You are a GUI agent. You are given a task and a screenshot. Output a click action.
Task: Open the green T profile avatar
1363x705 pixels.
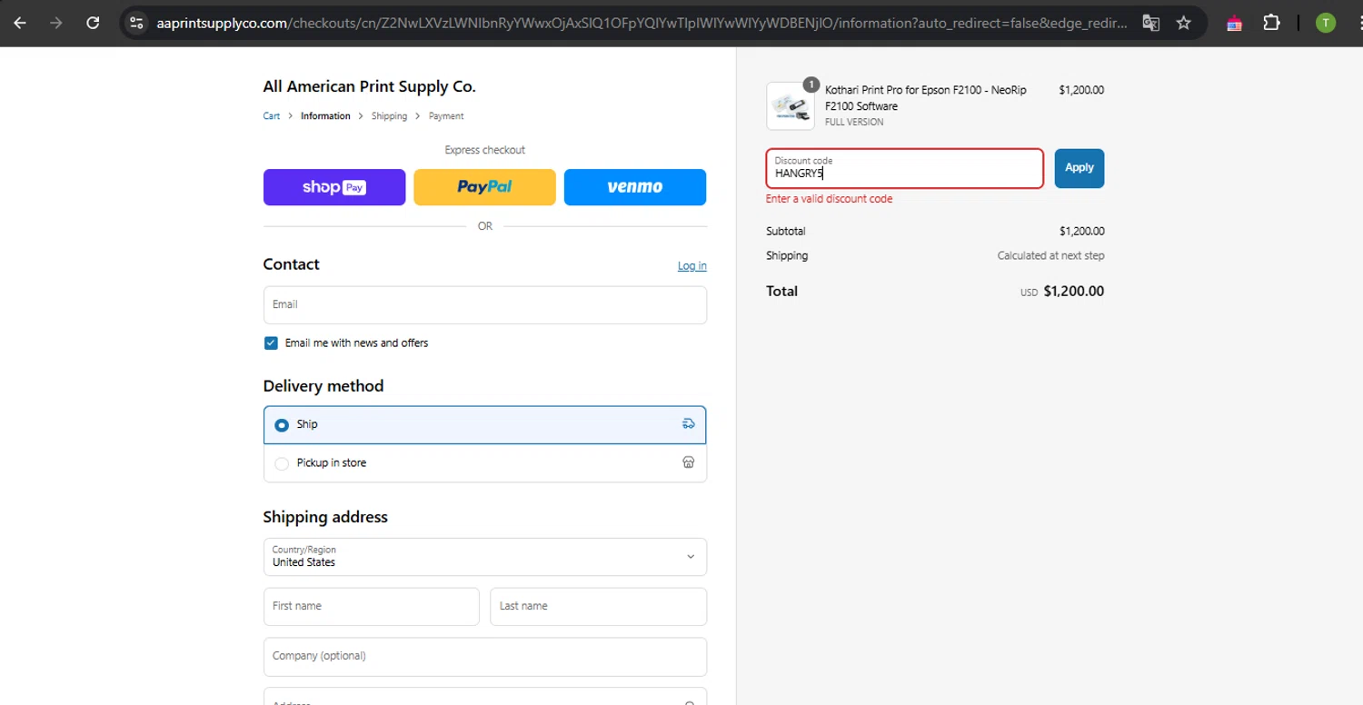pos(1326,23)
